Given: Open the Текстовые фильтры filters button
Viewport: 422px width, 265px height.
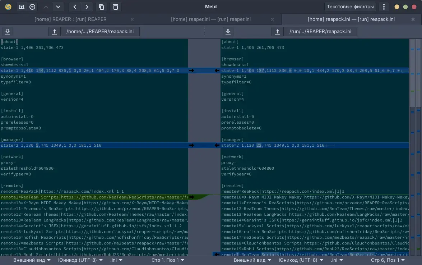Looking at the screenshot, I should click(350, 7).
